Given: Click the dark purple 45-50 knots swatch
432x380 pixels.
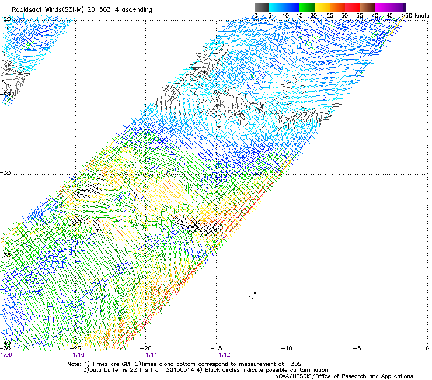Looking at the screenshot, I should coord(398,7).
